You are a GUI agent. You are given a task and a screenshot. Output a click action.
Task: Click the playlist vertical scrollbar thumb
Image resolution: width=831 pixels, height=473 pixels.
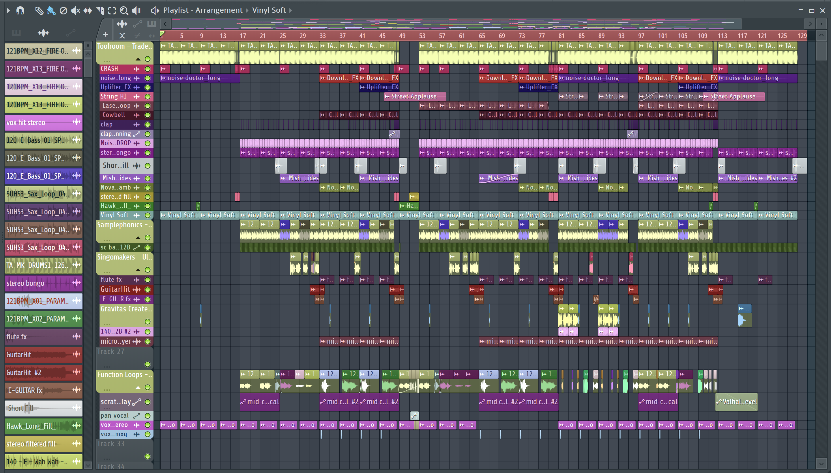coord(821,50)
